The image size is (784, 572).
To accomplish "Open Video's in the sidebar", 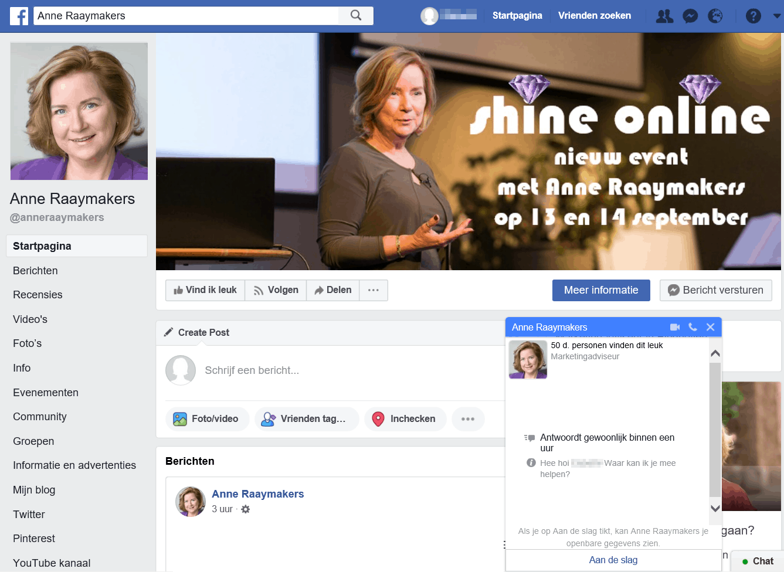I will tap(30, 319).
